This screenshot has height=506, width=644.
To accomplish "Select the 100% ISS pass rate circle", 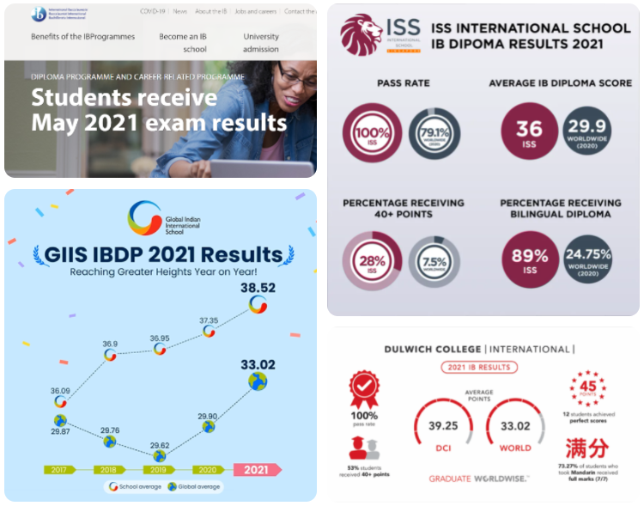I will pos(372,133).
